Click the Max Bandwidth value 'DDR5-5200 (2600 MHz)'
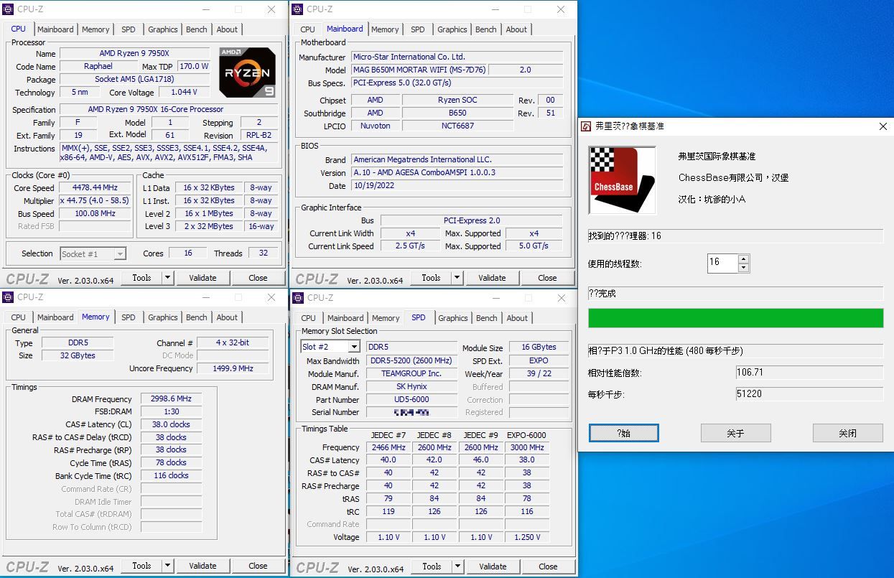 [411, 360]
